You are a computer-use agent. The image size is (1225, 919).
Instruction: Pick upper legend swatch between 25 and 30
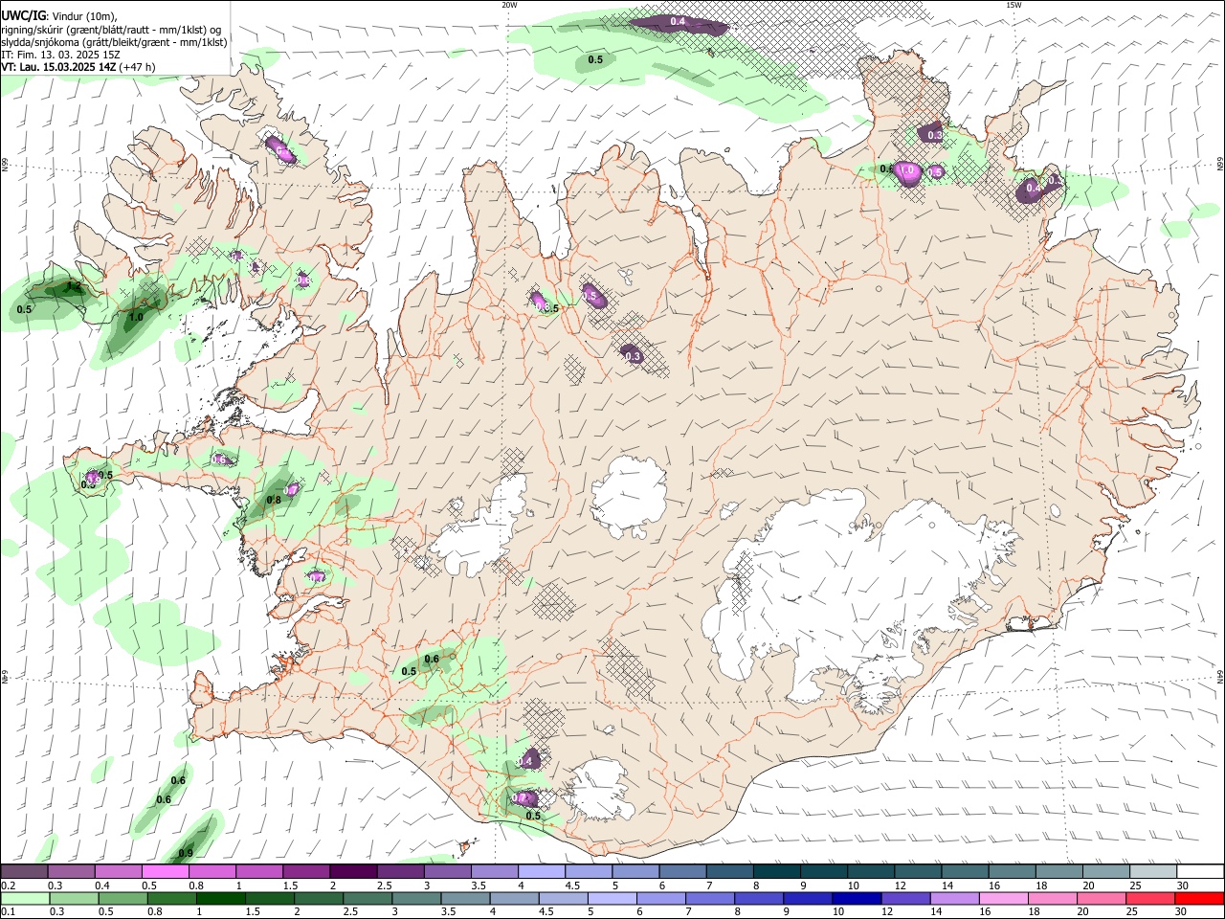tap(1152, 871)
